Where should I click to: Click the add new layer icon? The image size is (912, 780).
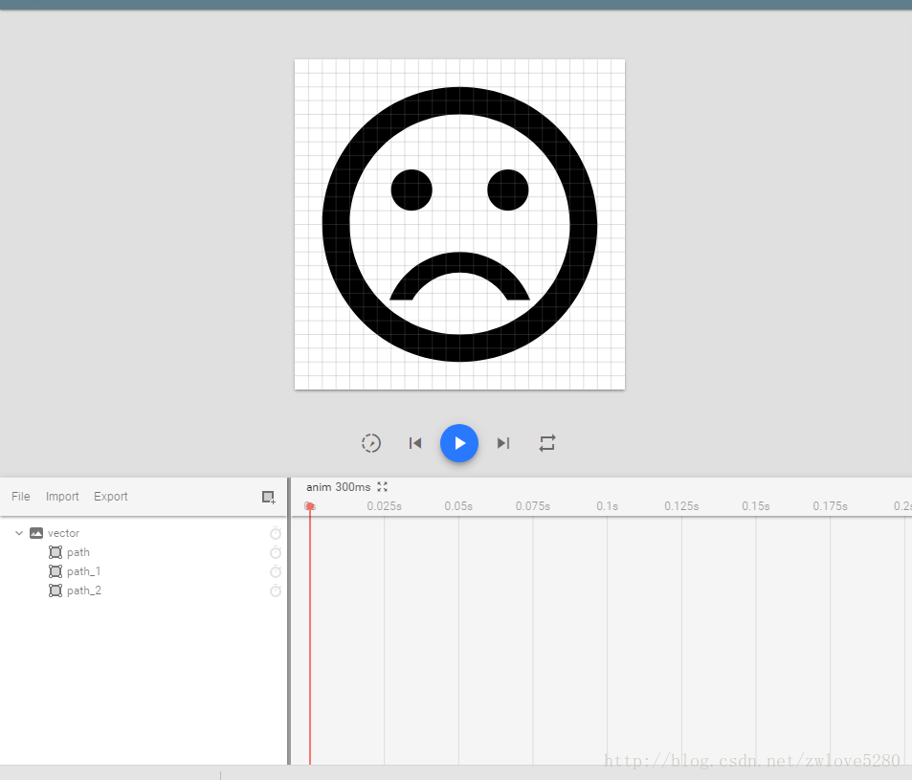coord(268,497)
